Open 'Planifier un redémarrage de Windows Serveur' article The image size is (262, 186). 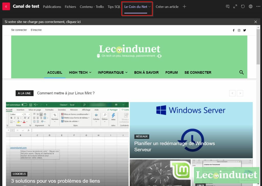pos(174,147)
